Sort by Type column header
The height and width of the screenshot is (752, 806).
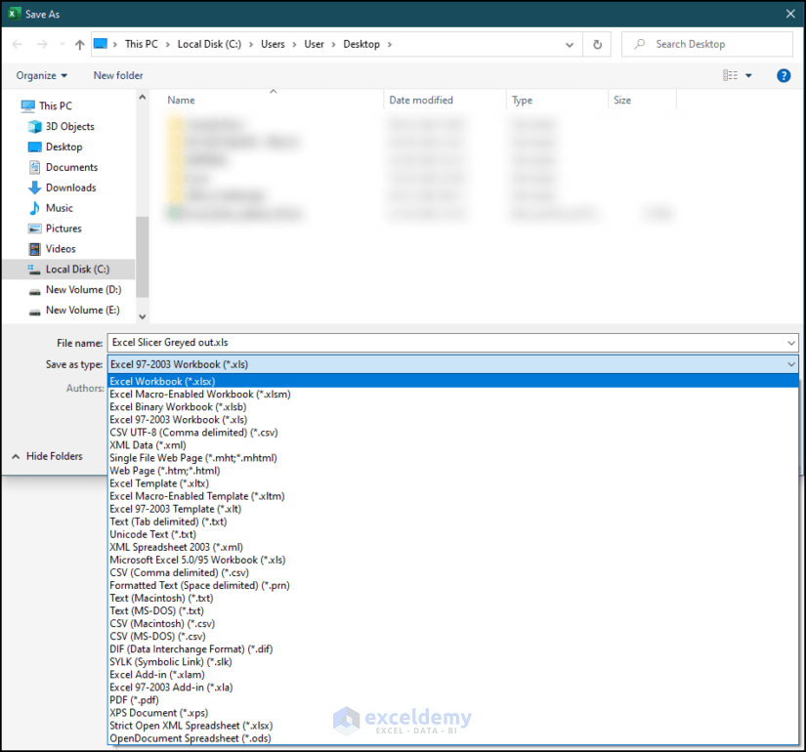click(522, 101)
